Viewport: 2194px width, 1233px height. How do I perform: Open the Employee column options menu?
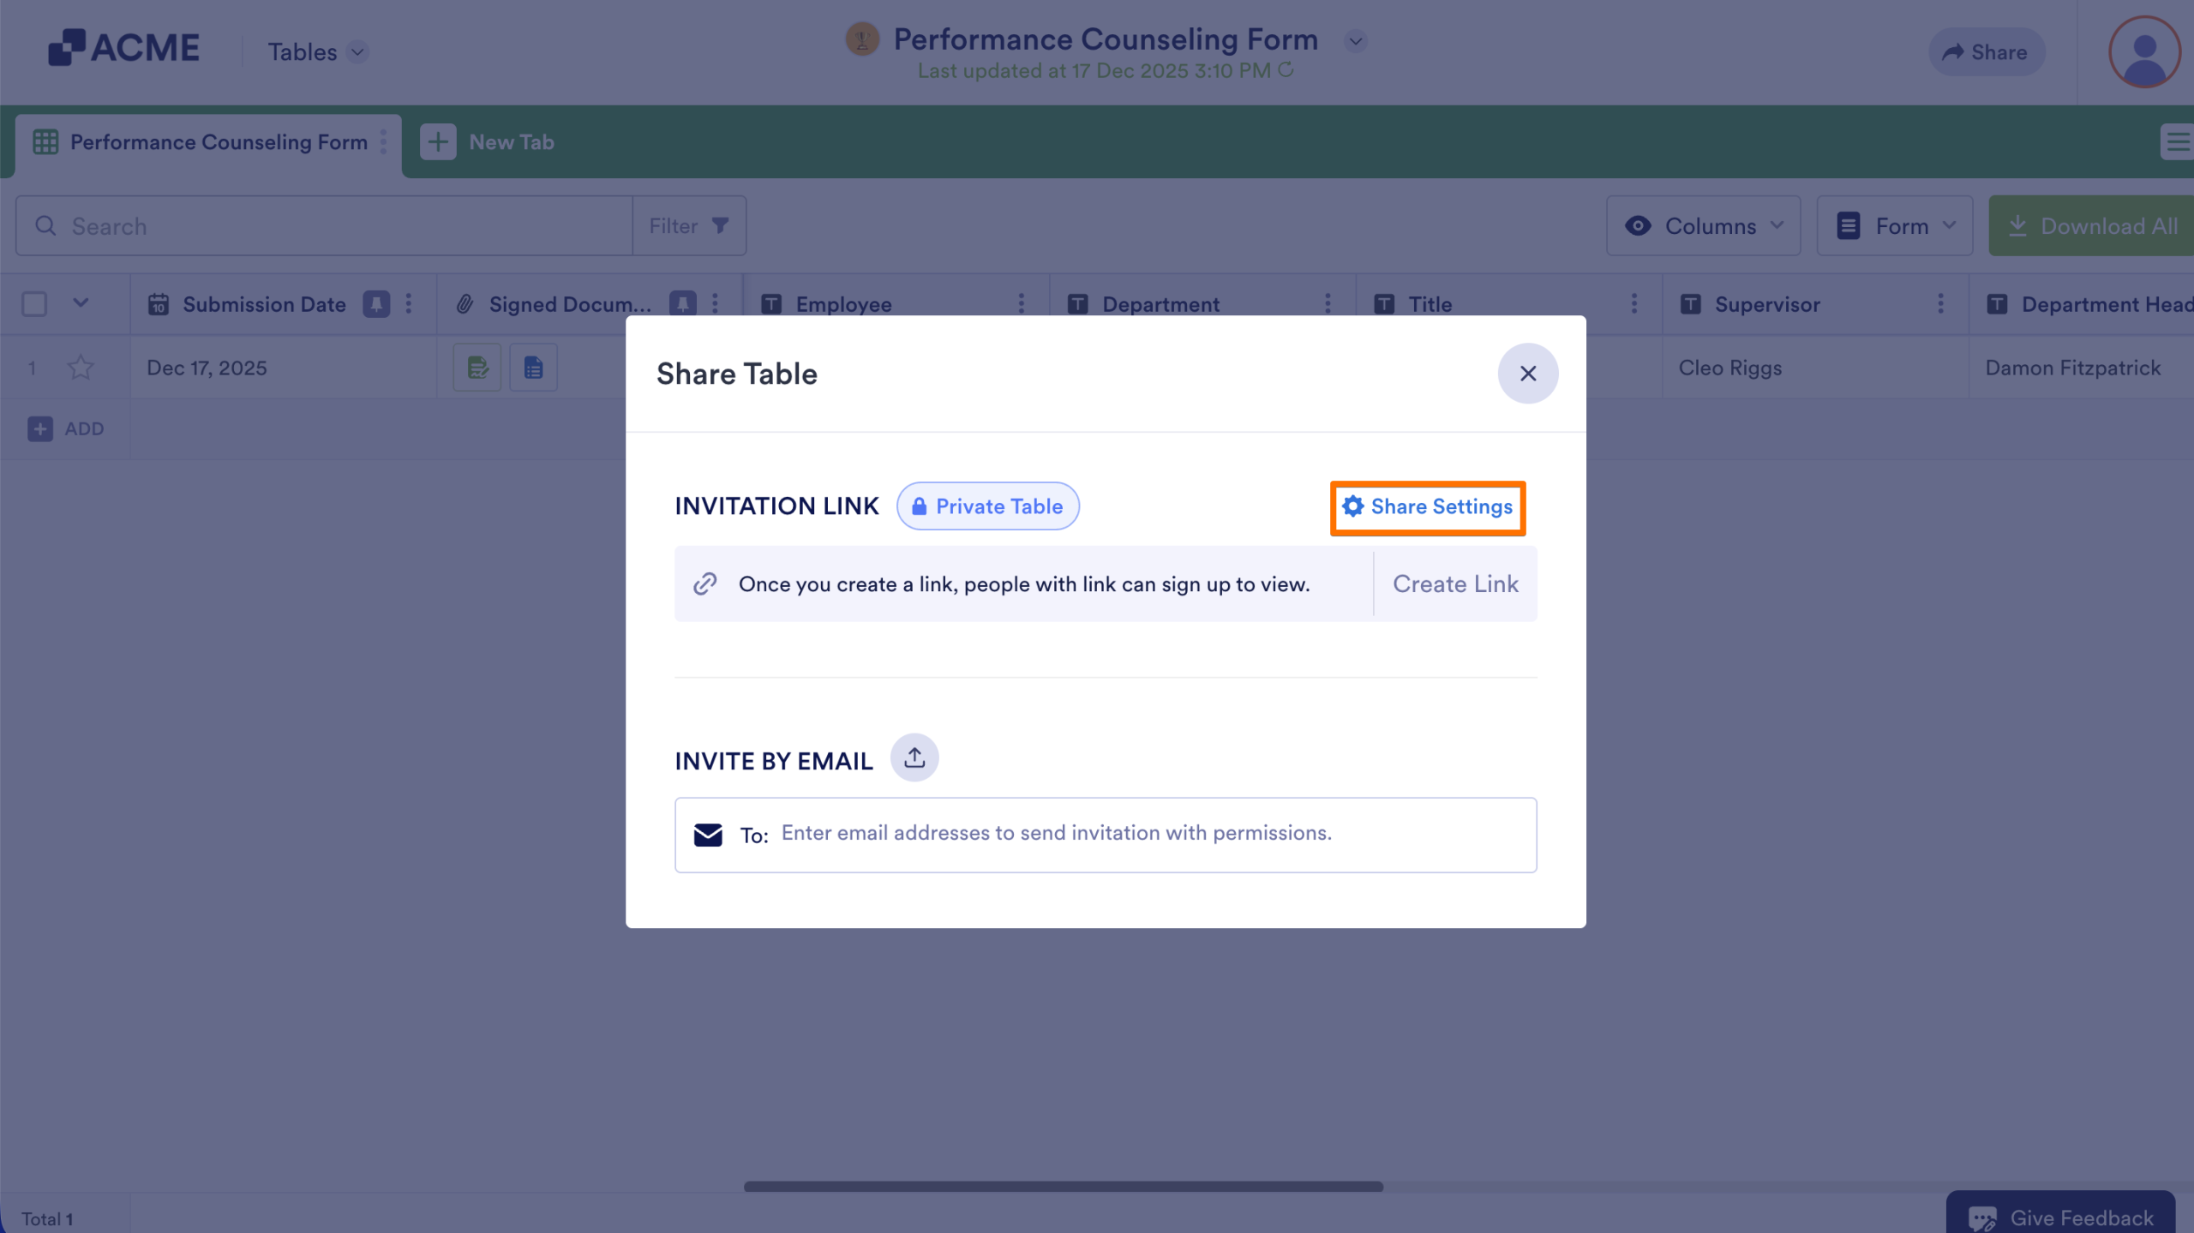[1022, 304]
